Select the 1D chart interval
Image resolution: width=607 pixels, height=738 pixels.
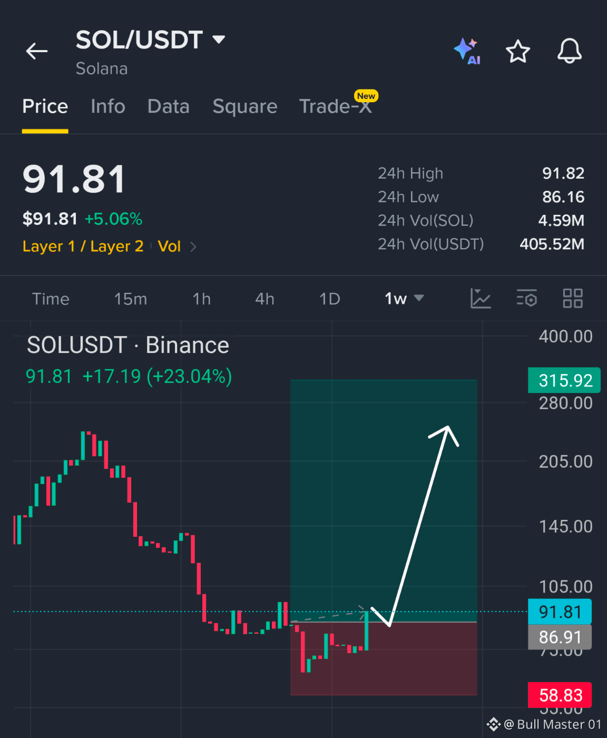point(330,299)
